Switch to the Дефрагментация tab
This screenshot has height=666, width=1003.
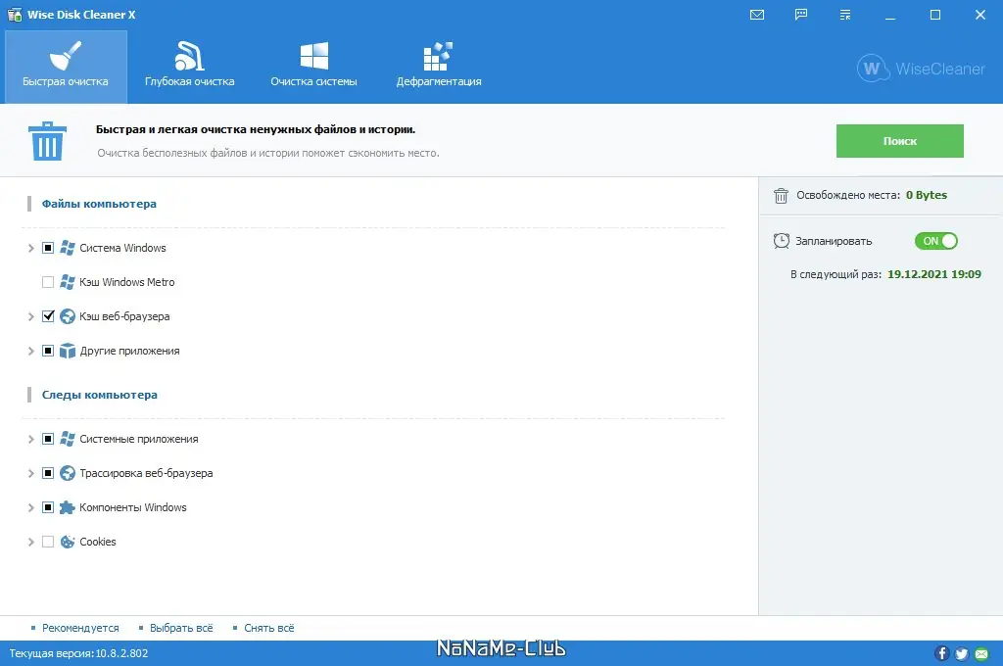tap(438, 67)
